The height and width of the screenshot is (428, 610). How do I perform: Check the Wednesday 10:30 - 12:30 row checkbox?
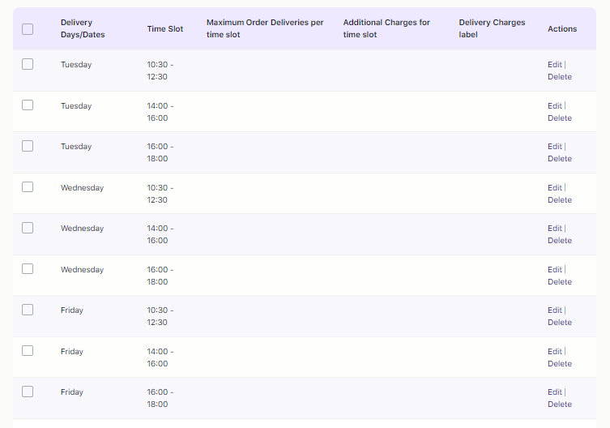(28, 187)
